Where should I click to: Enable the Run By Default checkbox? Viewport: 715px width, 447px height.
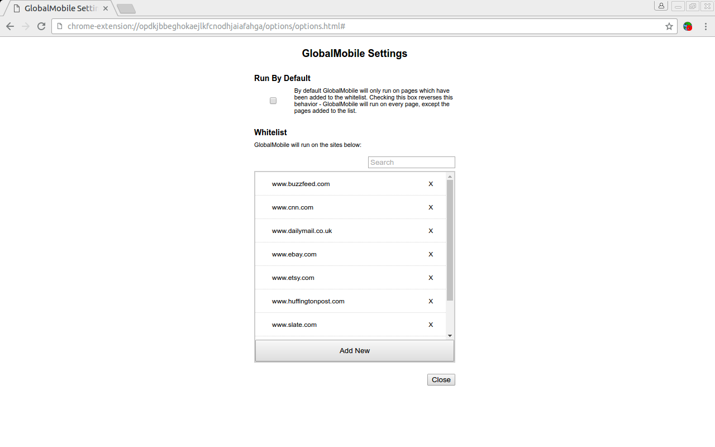coord(273,101)
